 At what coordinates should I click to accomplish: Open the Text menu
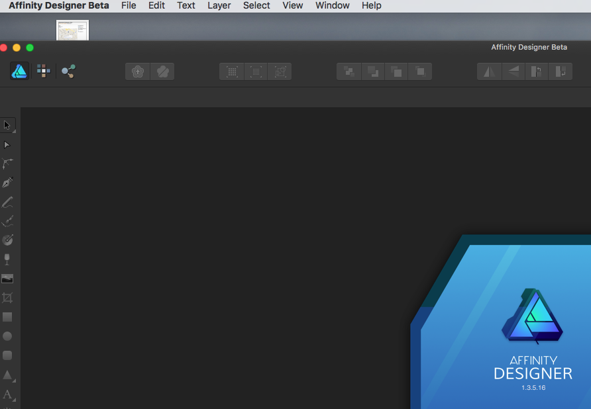(x=186, y=6)
